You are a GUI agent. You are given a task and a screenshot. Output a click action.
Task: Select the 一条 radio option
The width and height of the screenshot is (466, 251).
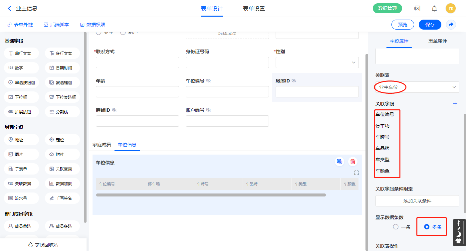pyautogui.click(x=396, y=227)
